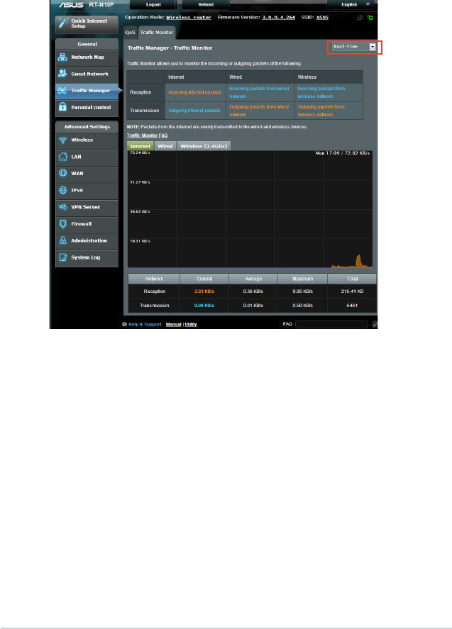The height and width of the screenshot is (629, 452).
Task: Click the Wireless router operation mode link
Action: click(189, 18)
